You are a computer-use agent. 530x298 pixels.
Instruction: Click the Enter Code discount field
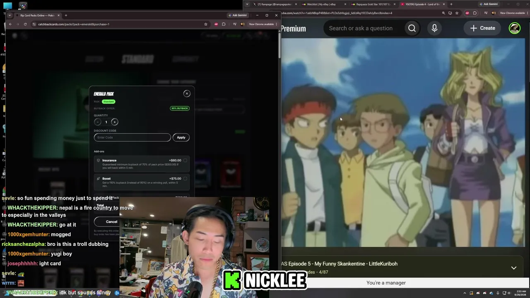click(x=132, y=137)
